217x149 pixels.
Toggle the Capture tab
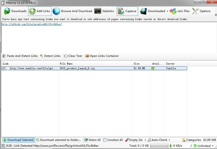127,11
